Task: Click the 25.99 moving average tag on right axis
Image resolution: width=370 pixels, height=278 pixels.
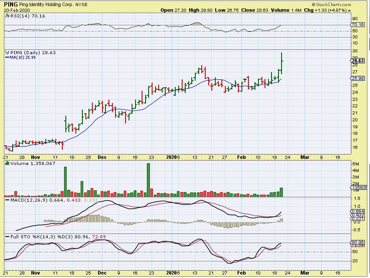Action: click(x=357, y=78)
